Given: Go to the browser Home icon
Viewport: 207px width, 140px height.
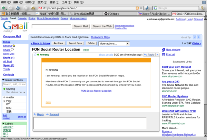Looking at the screenshot, I should 33,8.
